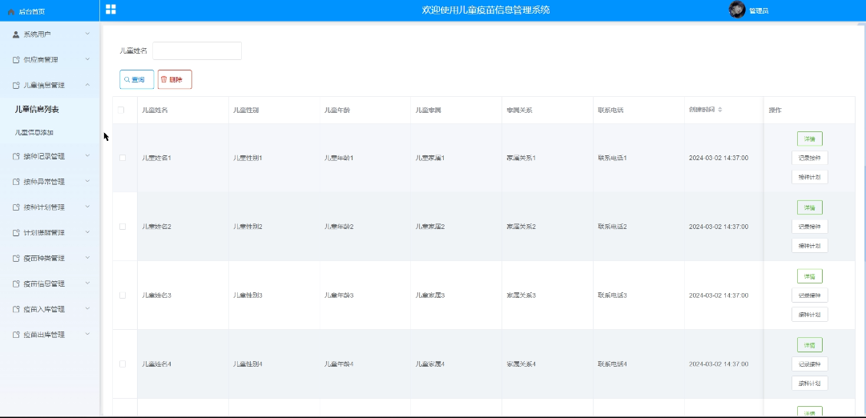This screenshot has width=866, height=418.
Task: Expand the 疫苗信息管理 menu chevron
Action: tap(87, 283)
